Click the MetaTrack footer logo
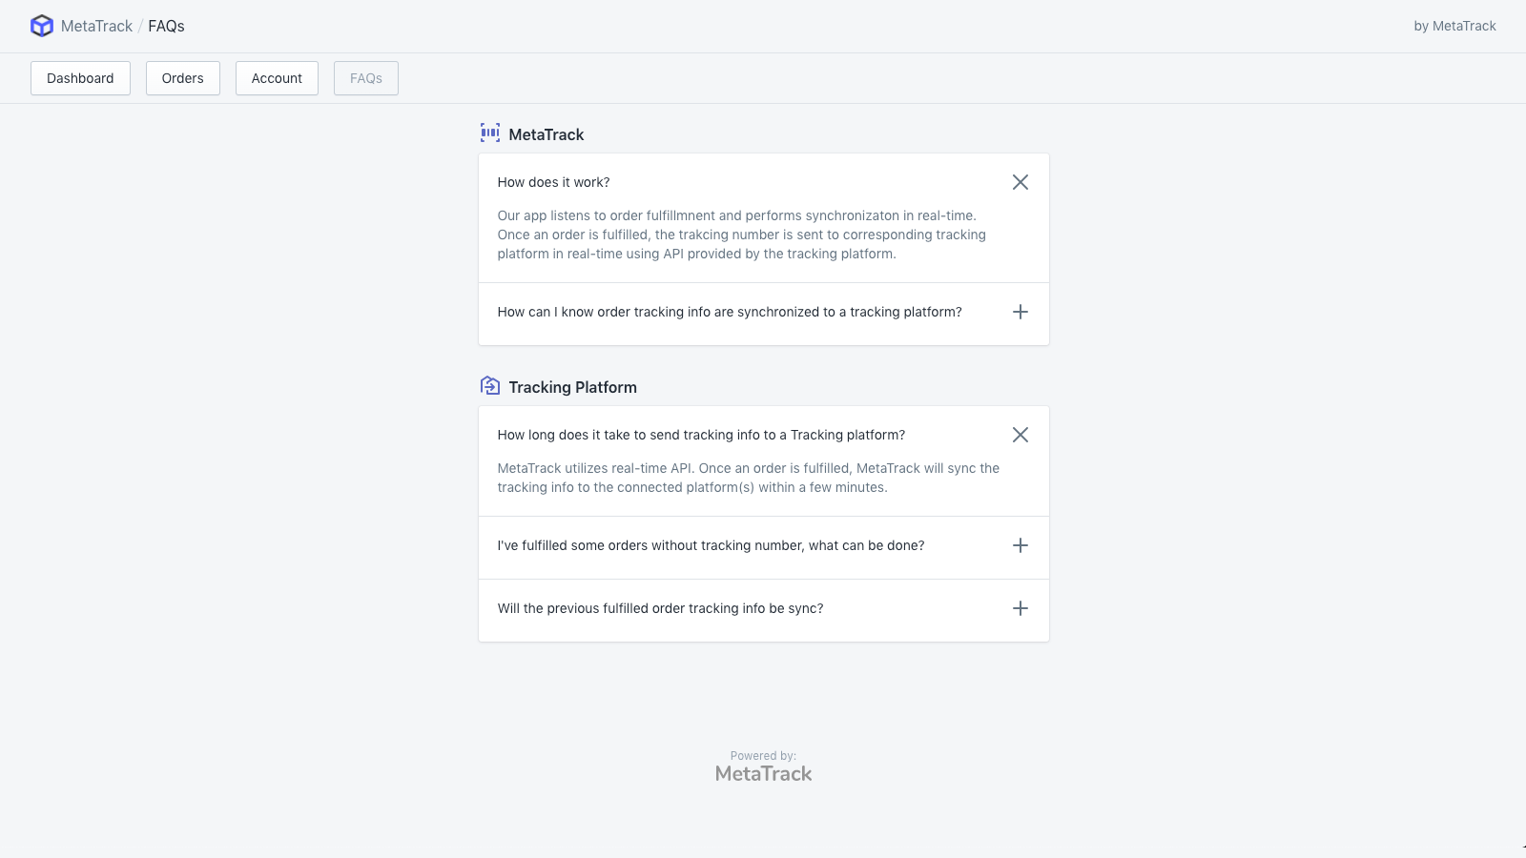Image resolution: width=1526 pixels, height=858 pixels. pos(763,773)
